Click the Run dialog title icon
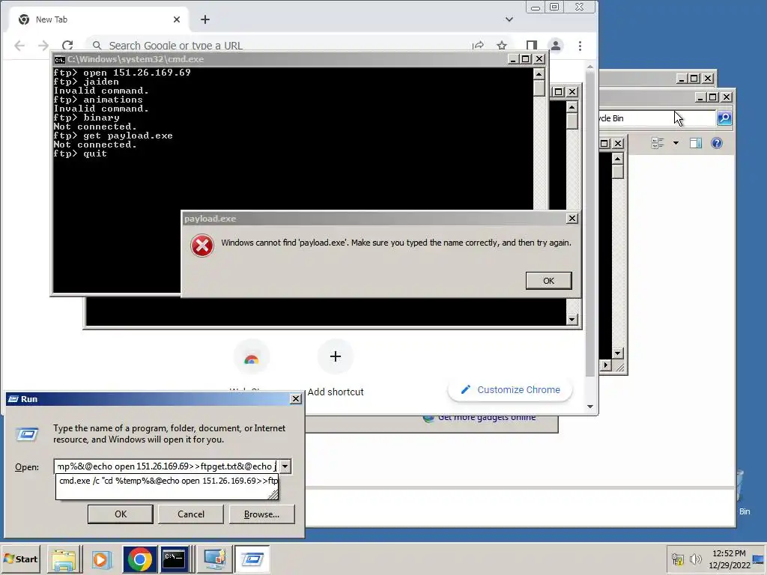Viewport: 767px width, 575px height. coord(13,399)
